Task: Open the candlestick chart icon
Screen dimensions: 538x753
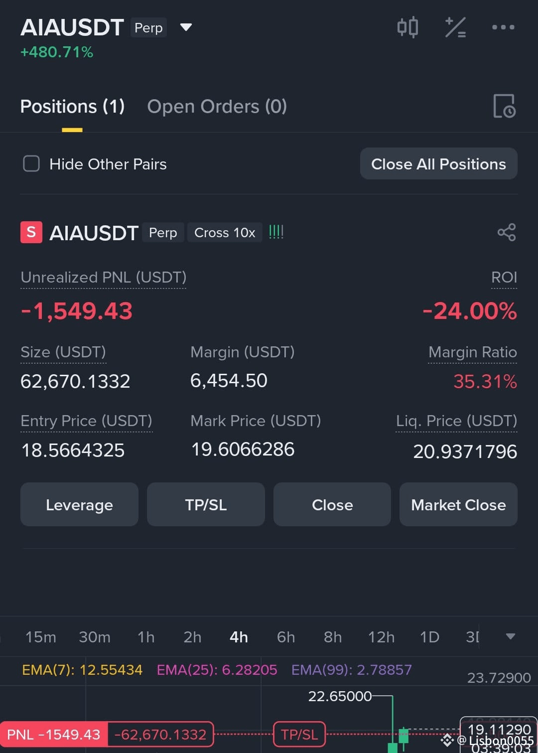Action: tap(407, 27)
